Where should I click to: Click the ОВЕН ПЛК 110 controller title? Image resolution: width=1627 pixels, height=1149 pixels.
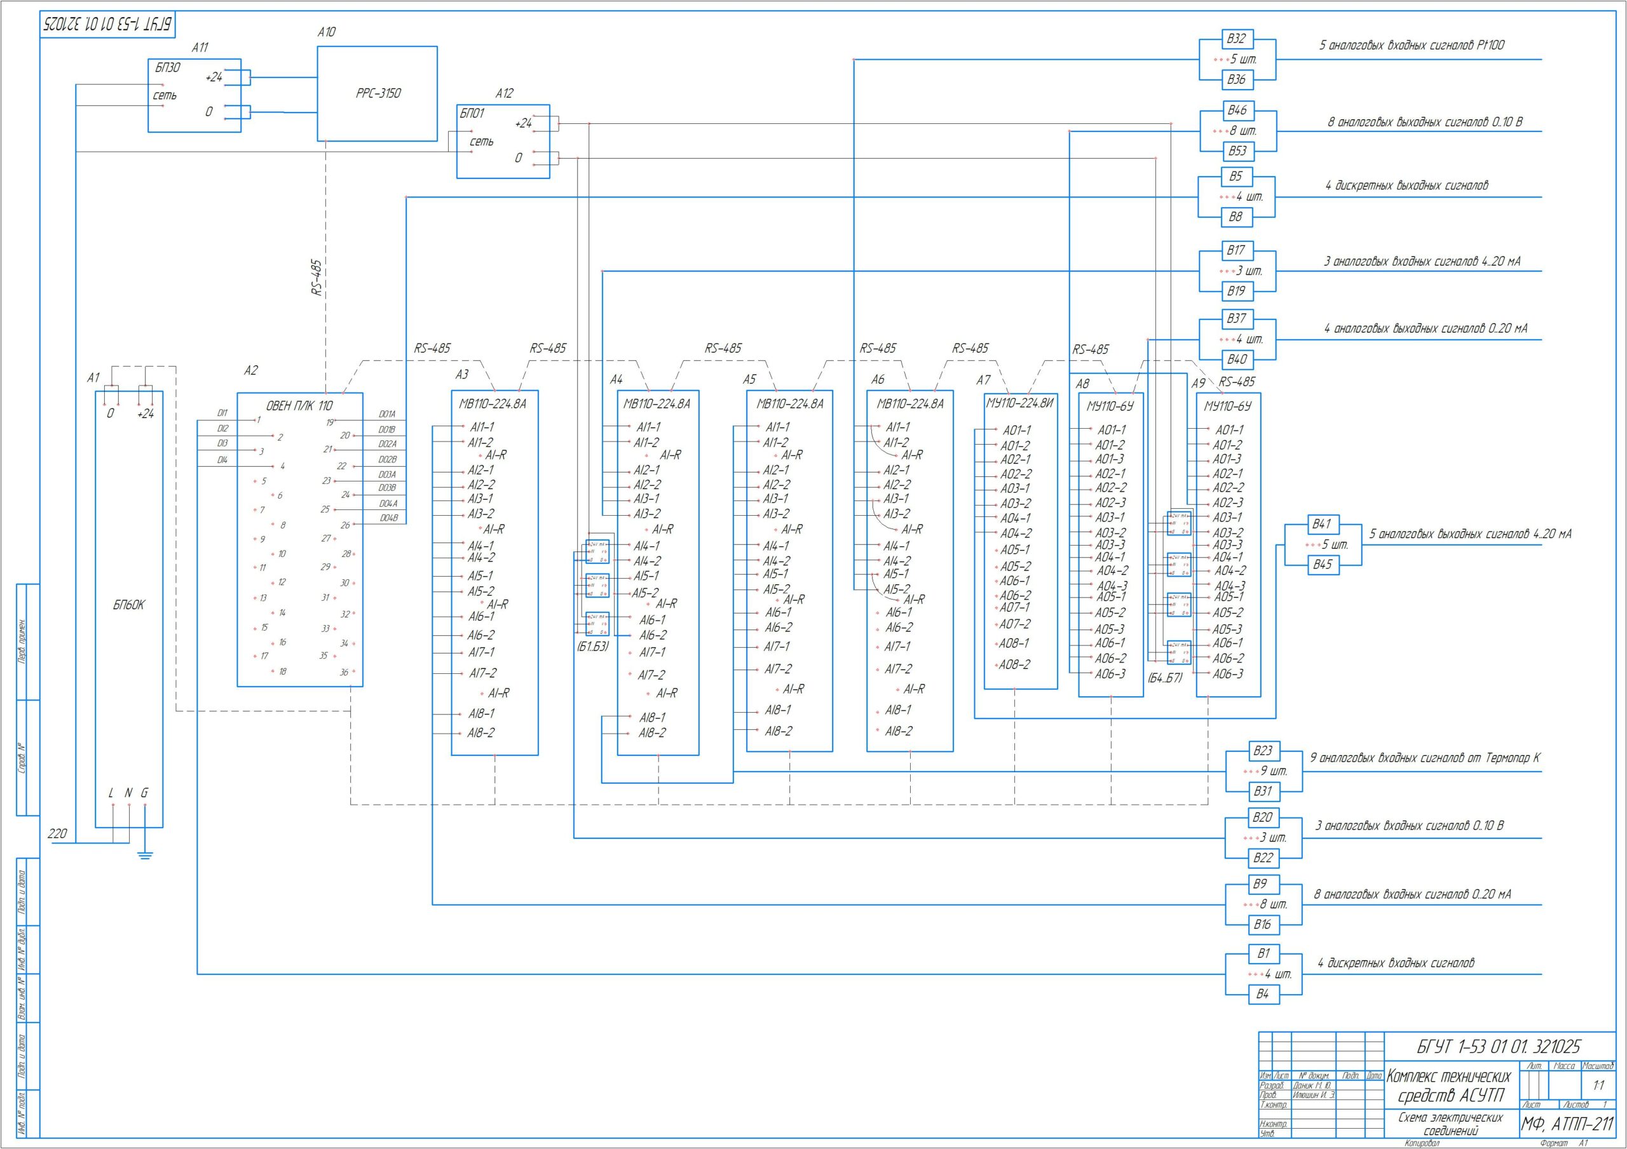pos(299,406)
